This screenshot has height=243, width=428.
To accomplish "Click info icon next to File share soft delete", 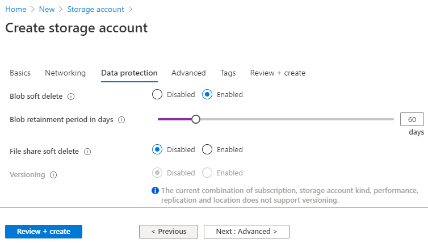I will click(x=87, y=152).
